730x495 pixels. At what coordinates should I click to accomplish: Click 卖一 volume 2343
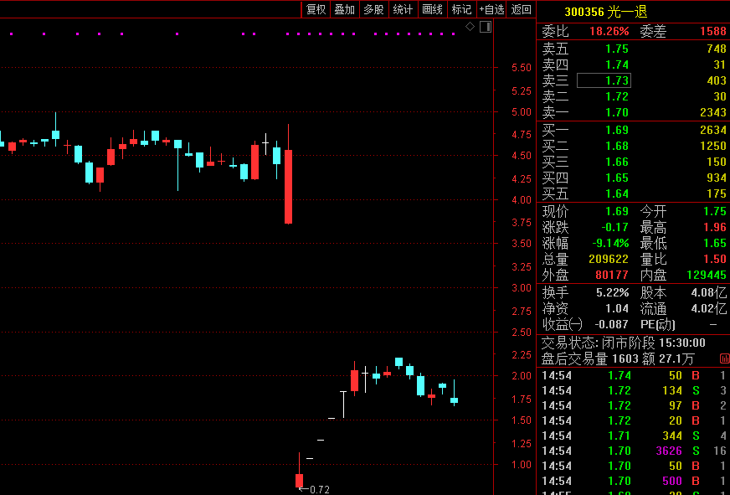pyautogui.click(x=712, y=112)
